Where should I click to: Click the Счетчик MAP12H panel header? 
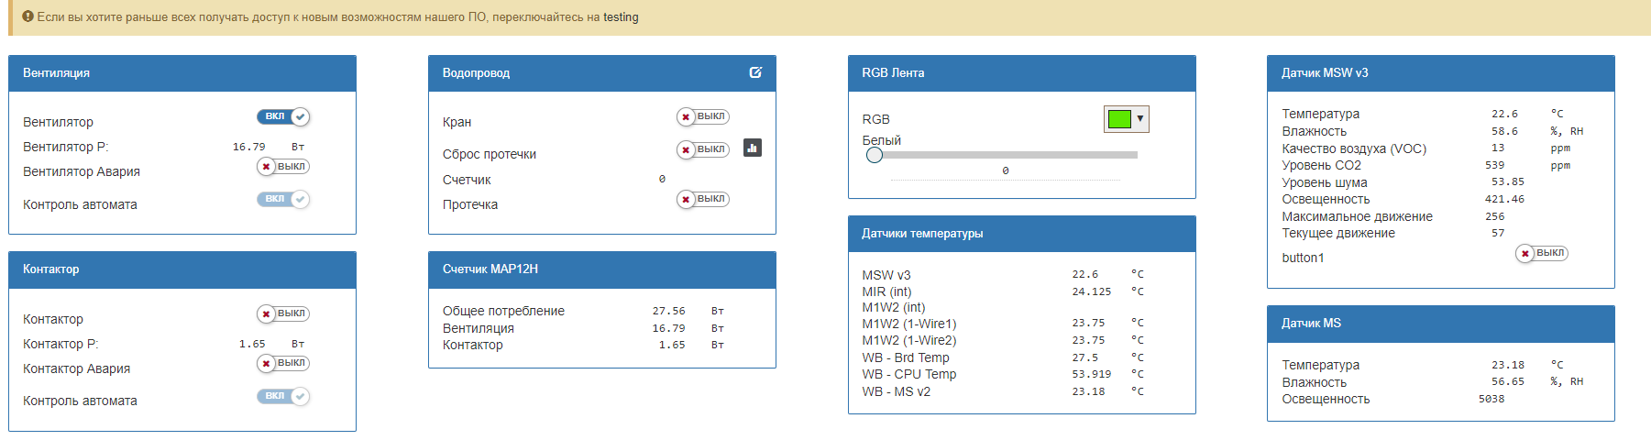[x=602, y=269]
